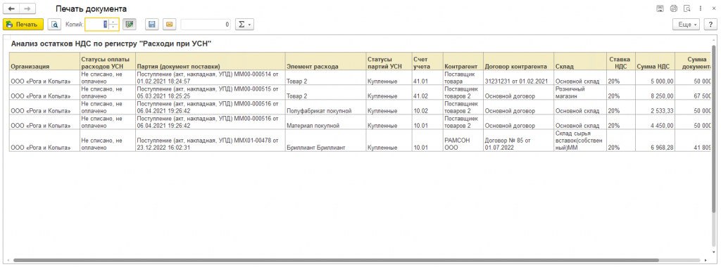Select the Сумма НДС column header

coord(656,61)
